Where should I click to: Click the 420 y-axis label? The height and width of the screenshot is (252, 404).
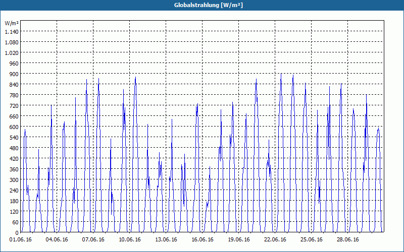15,159
